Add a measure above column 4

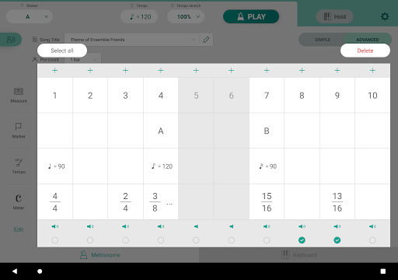click(x=161, y=70)
